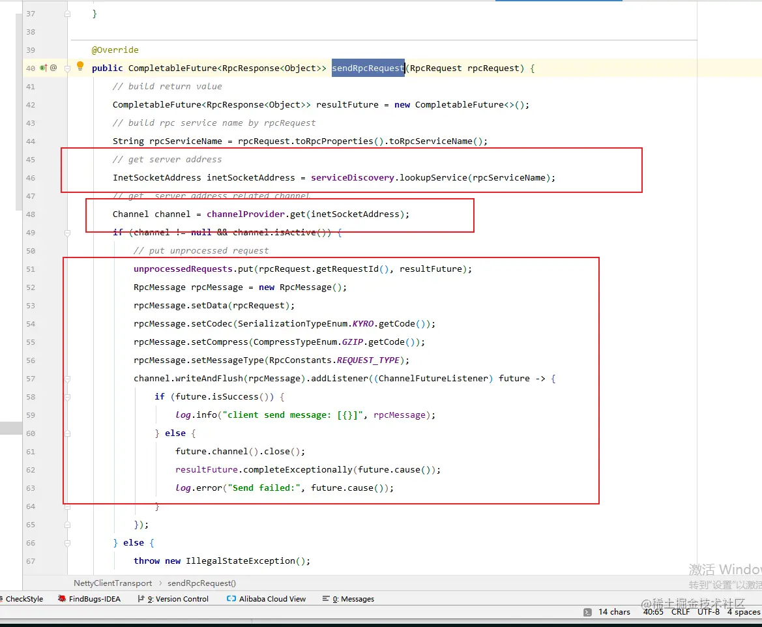Viewport: 762px width, 627px height.
Task: Open the CheckStyle tool window
Action: [22, 599]
